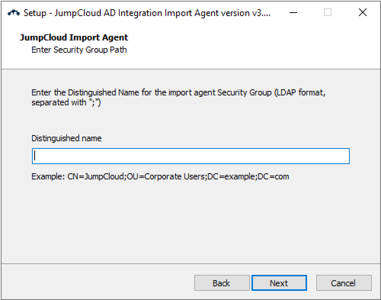381x300 pixels.
Task: Cancel the import agent setup
Action: 344,283
